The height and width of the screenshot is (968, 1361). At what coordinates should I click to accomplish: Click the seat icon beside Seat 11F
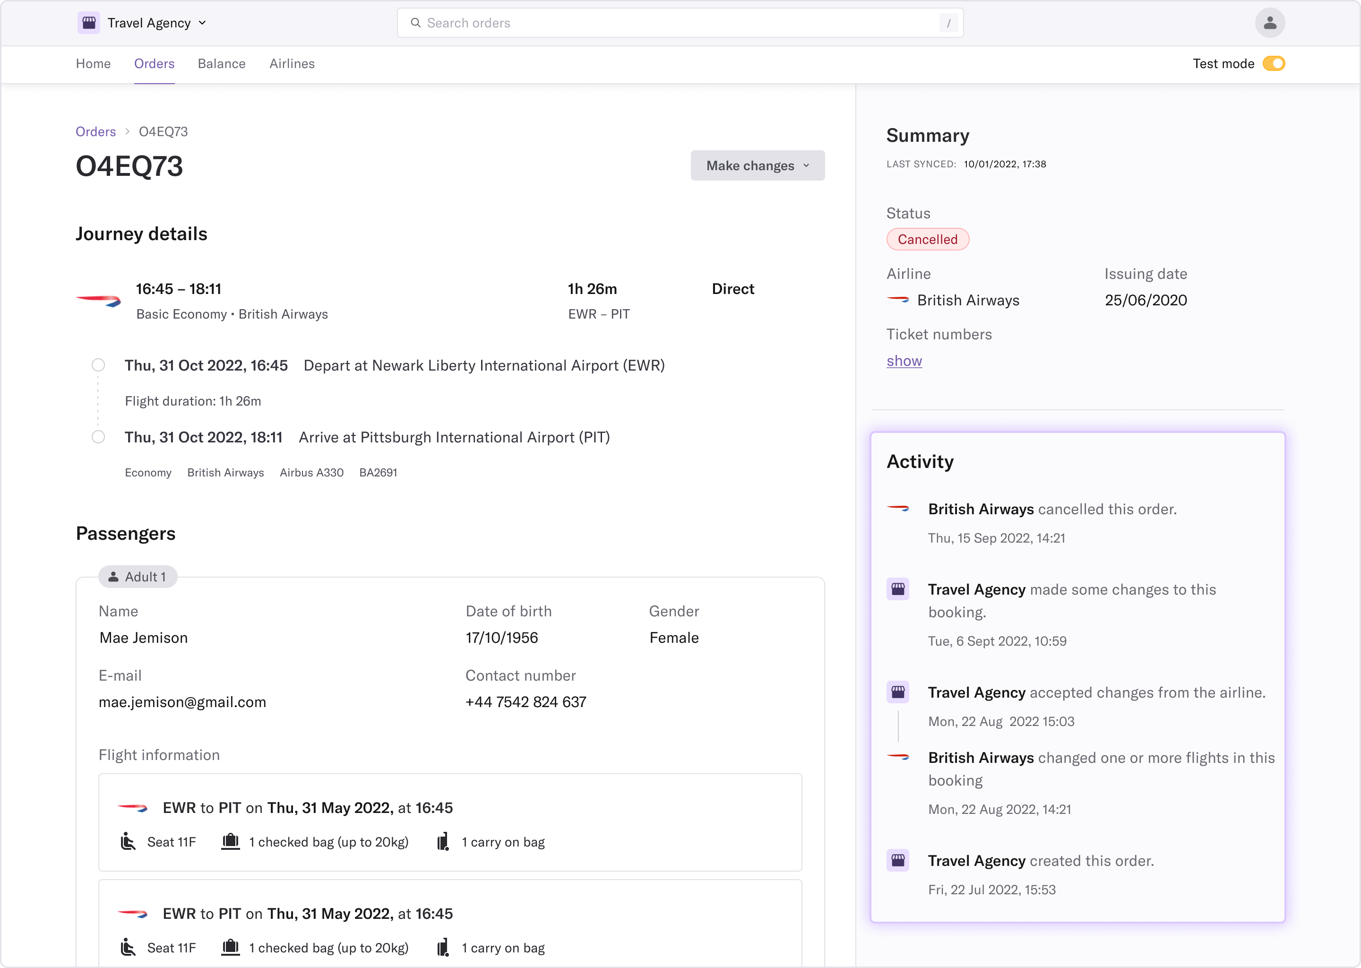128,842
